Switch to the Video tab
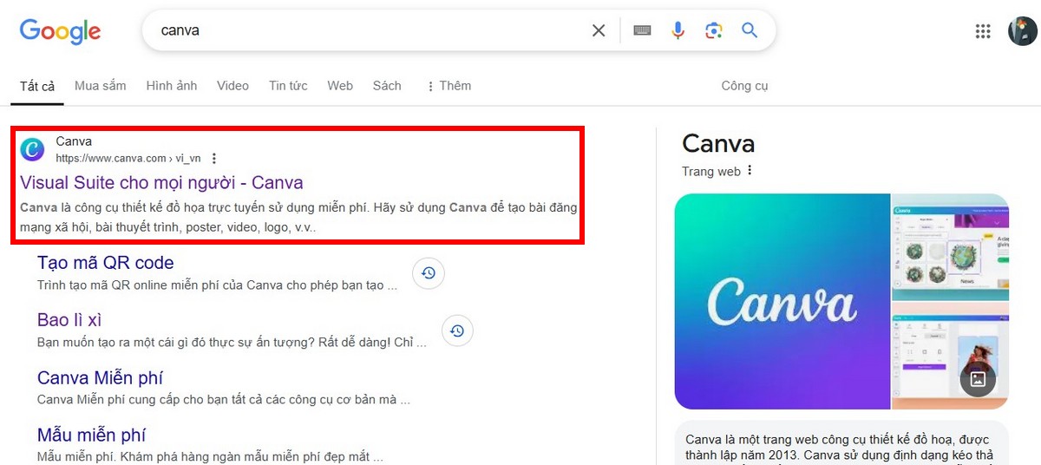This screenshot has height=465, width=1041. pos(233,86)
